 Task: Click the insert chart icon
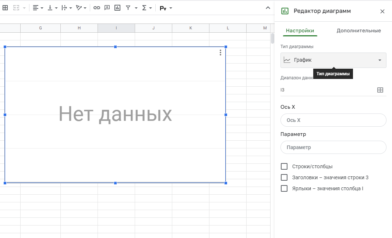point(117,8)
